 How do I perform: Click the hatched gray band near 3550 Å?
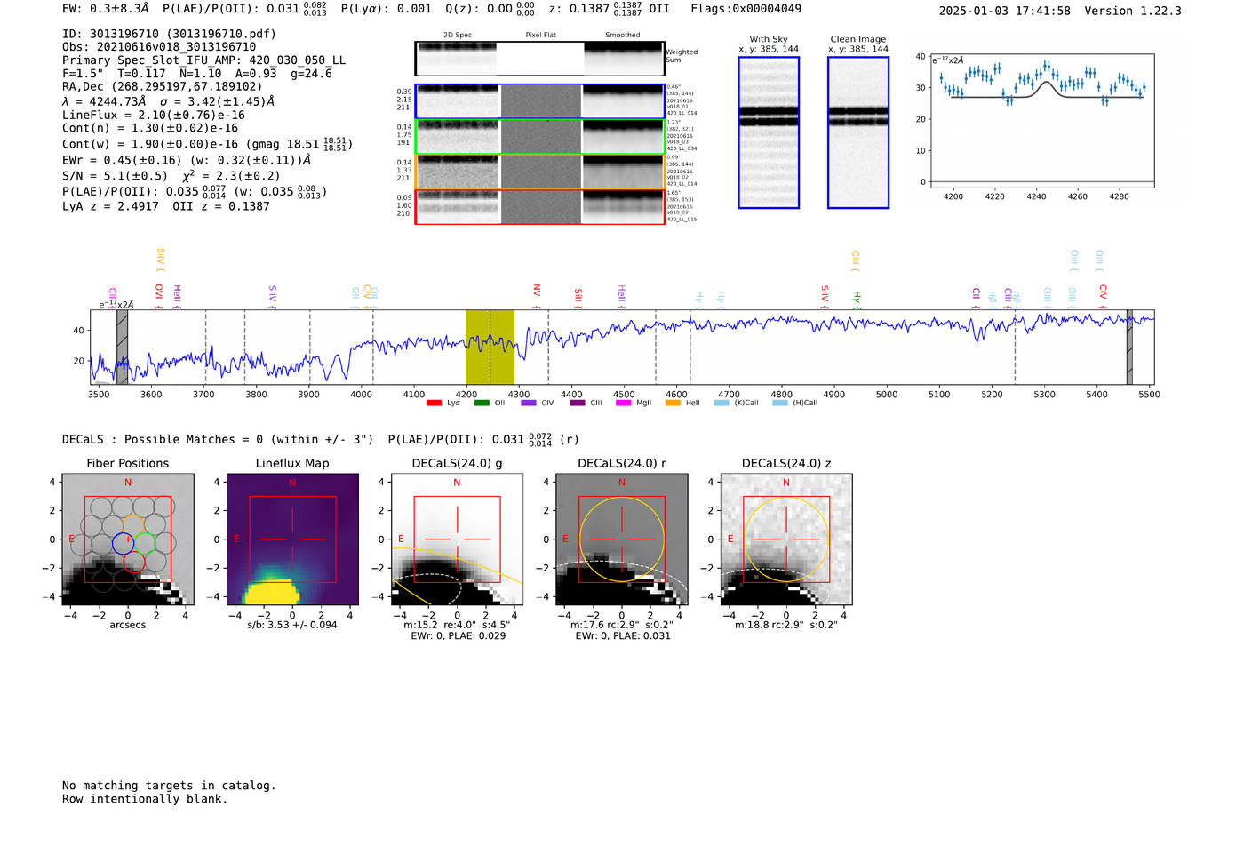click(x=123, y=347)
